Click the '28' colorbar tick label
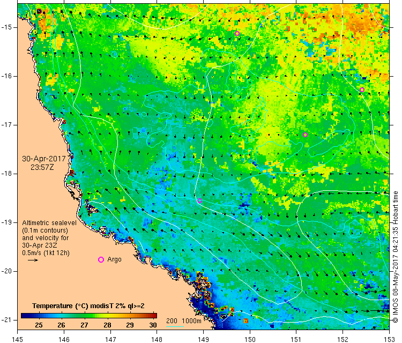Image resolution: width=402 pixels, height=343 pixels. (x=107, y=325)
